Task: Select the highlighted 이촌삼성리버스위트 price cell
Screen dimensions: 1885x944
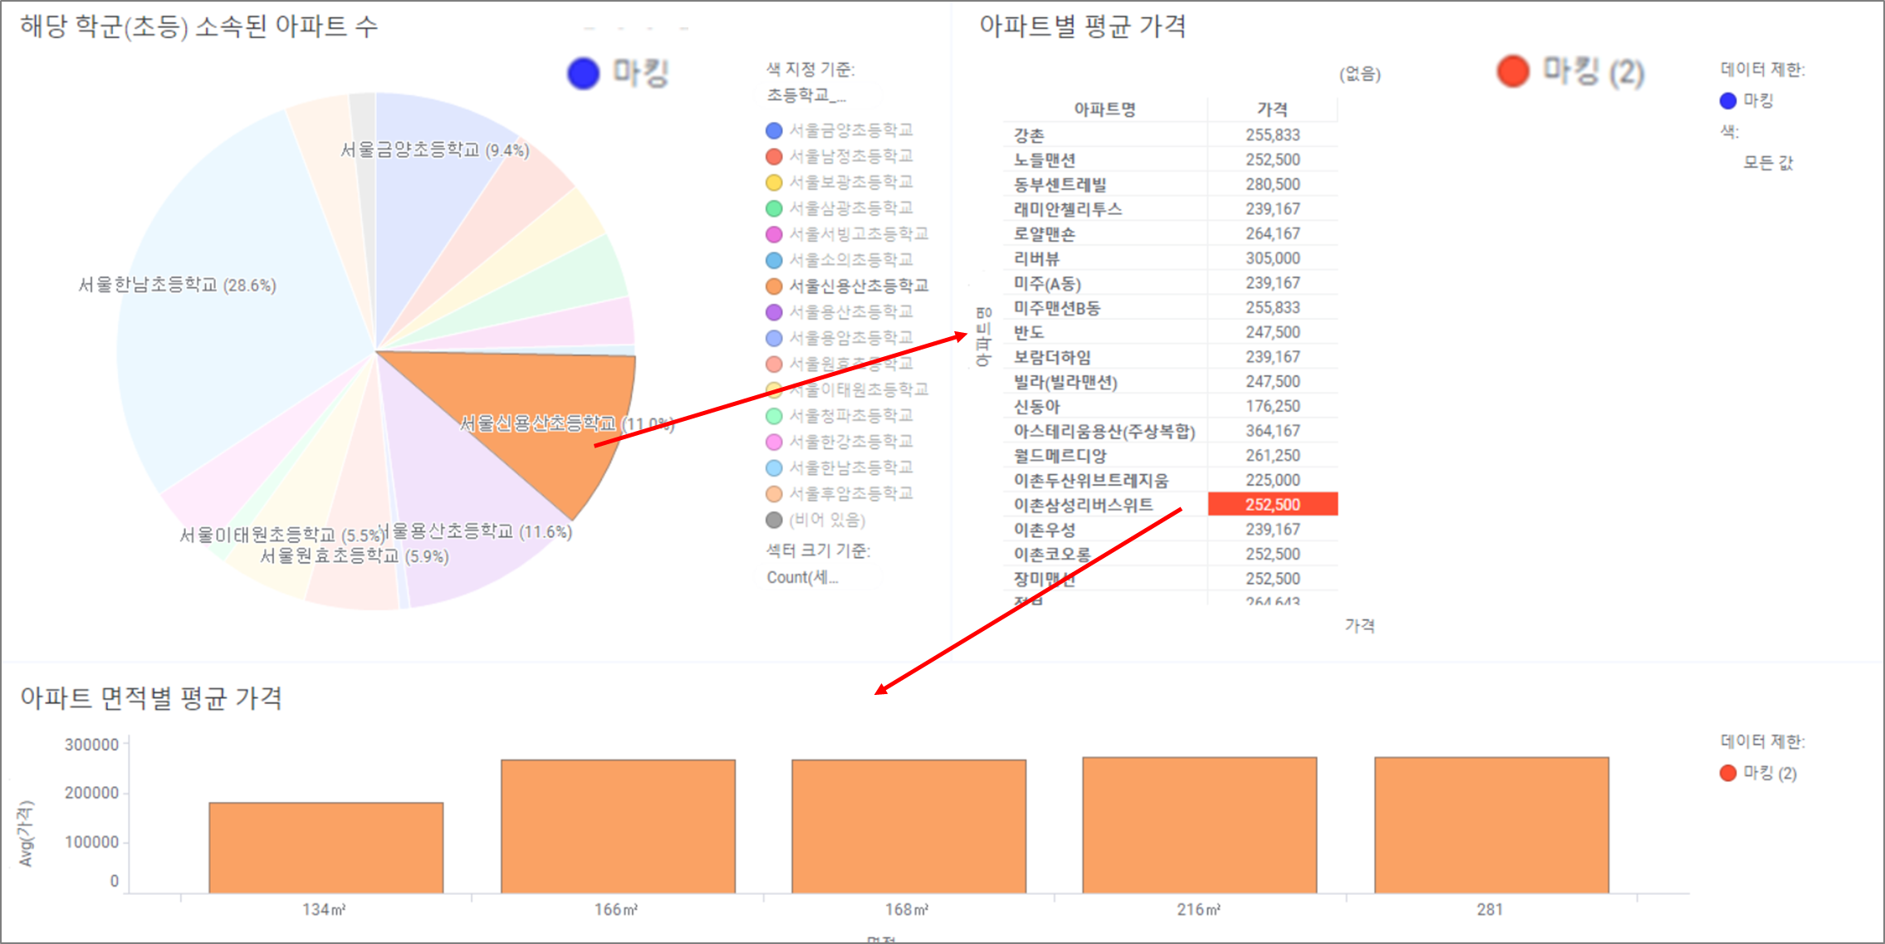Action: point(1271,505)
